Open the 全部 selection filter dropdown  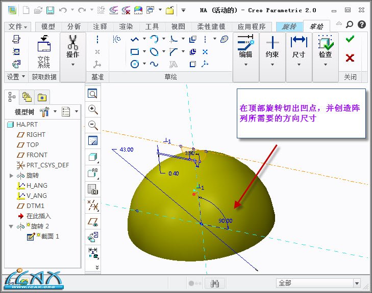pyautogui.click(x=357, y=283)
